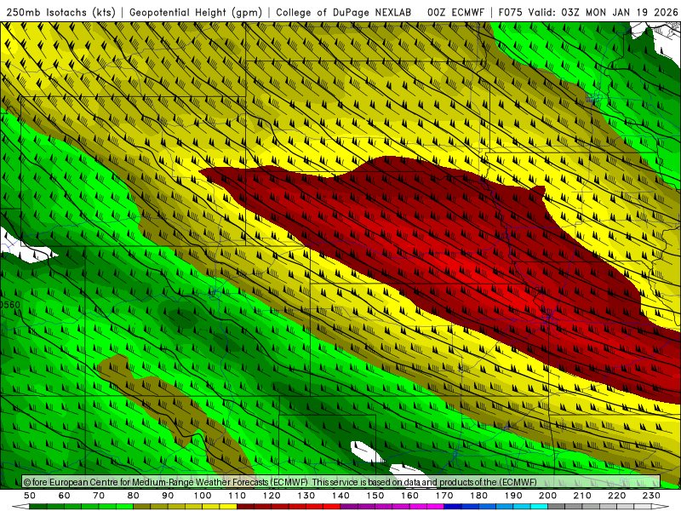Viewport: 681px width, 511px height.
Task: Click the '70' legend value
Action: coord(99,496)
